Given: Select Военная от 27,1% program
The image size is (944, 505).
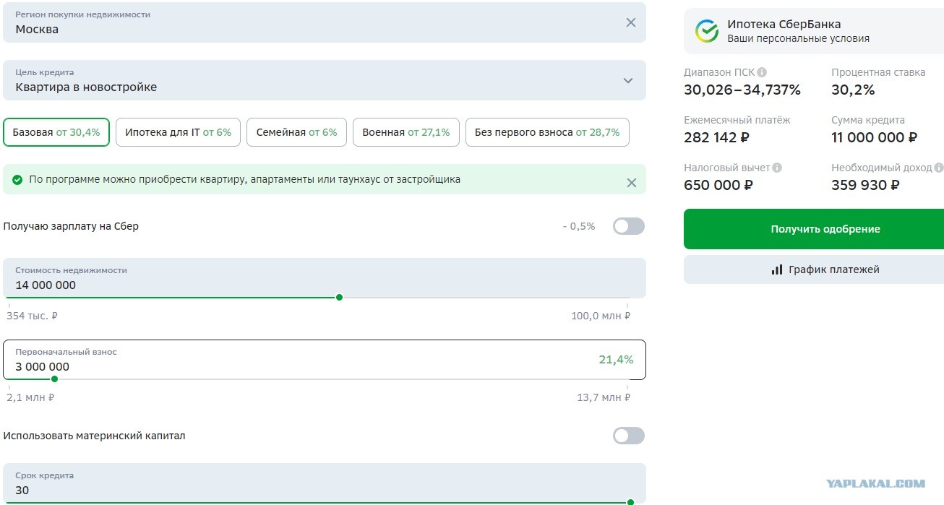Looking at the screenshot, I should (406, 132).
